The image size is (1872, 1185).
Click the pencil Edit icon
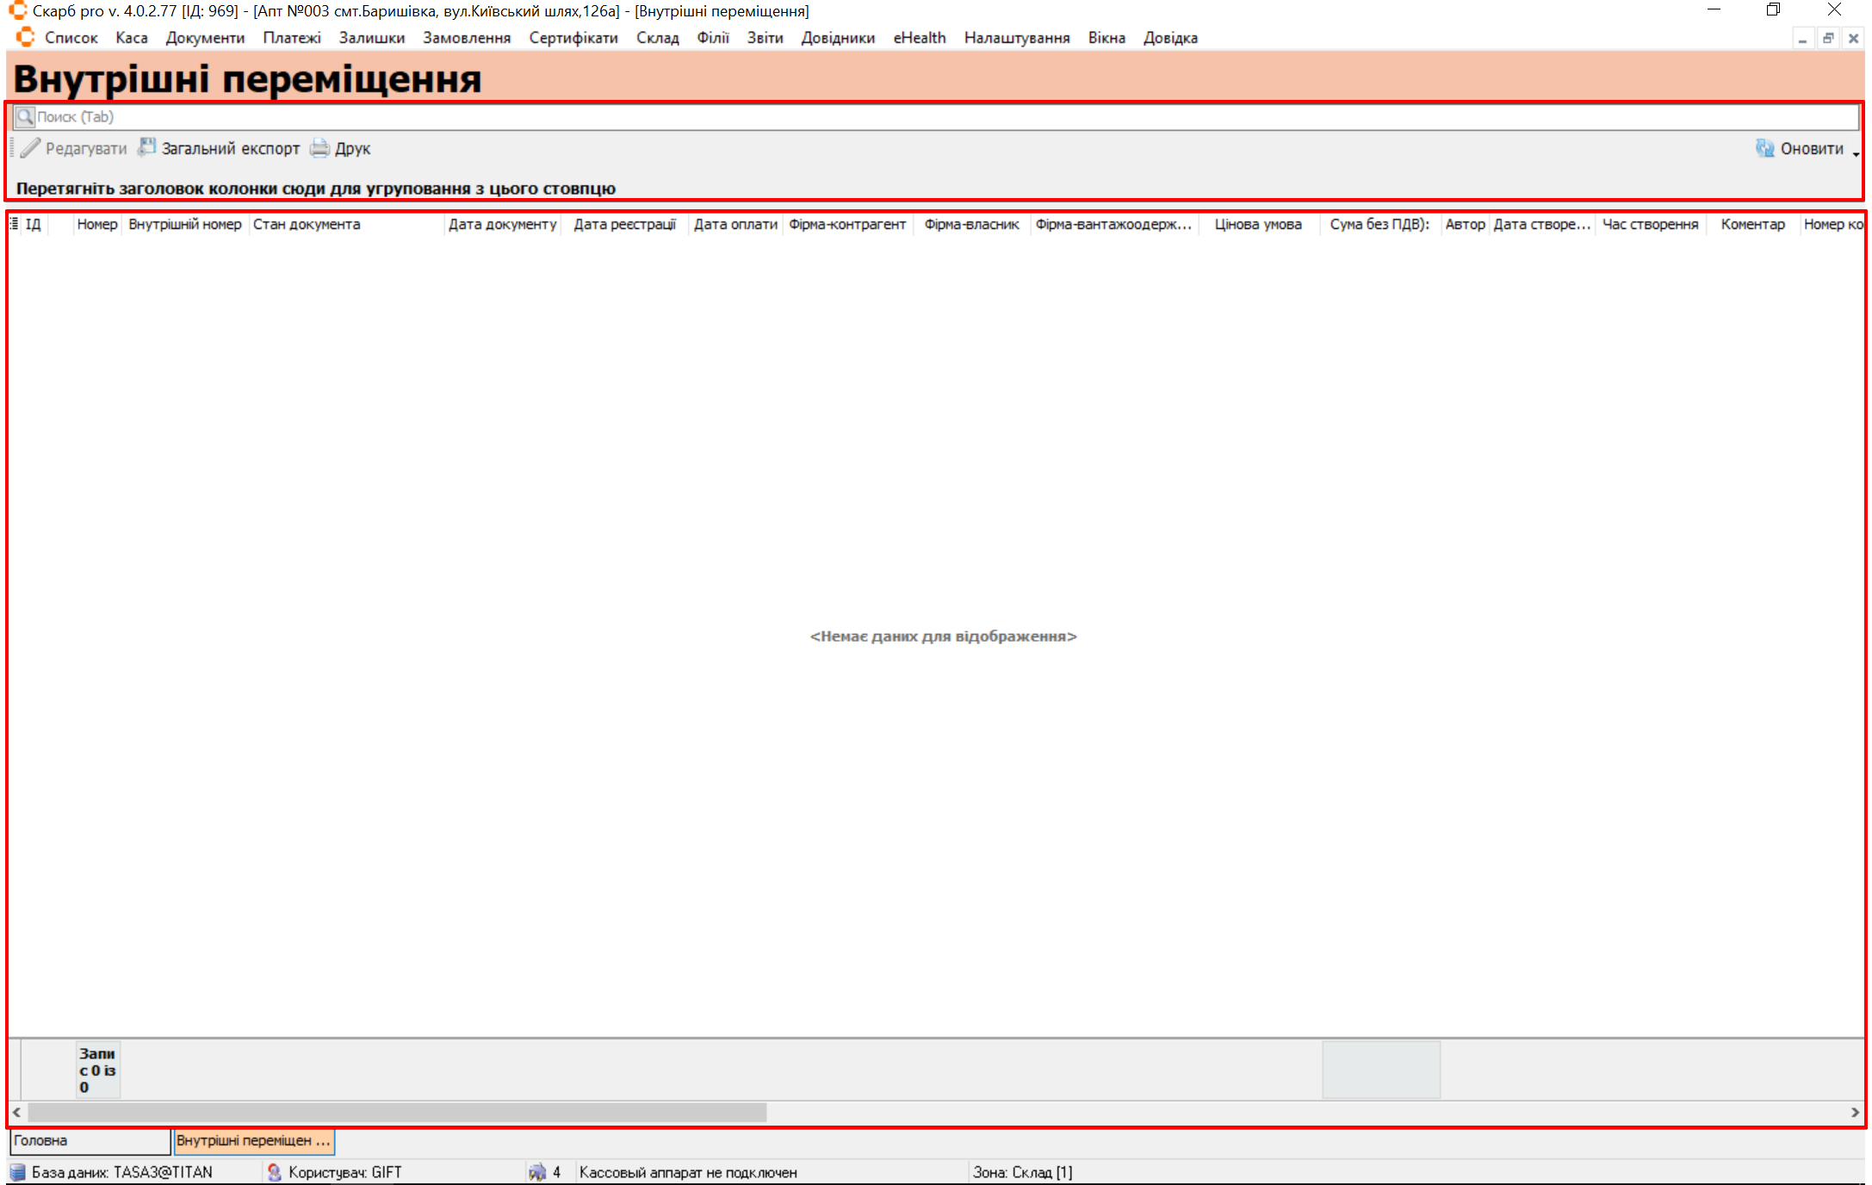[x=30, y=148]
